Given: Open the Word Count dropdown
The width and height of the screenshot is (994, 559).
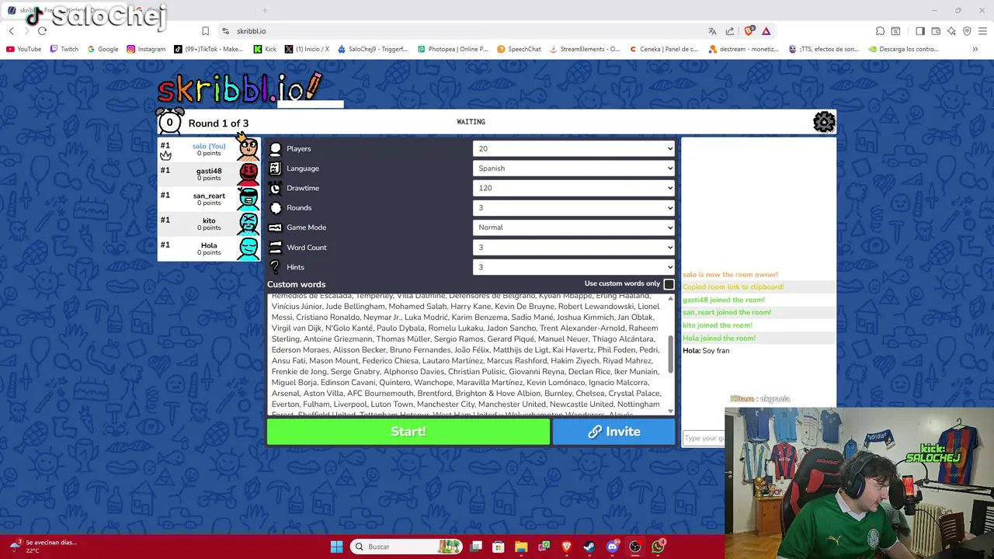Looking at the screenshot, I should pos(574,248).
